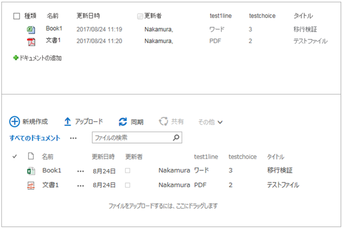Open the 文書1 file link in bottom list
This screenshot has width=343, height=228.
(x=50, y=185)
